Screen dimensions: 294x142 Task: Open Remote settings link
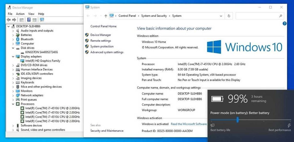click(101, 40)
